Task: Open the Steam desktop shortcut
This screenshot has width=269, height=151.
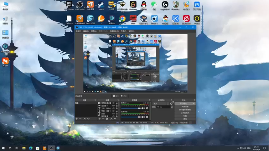Action: 101,5
